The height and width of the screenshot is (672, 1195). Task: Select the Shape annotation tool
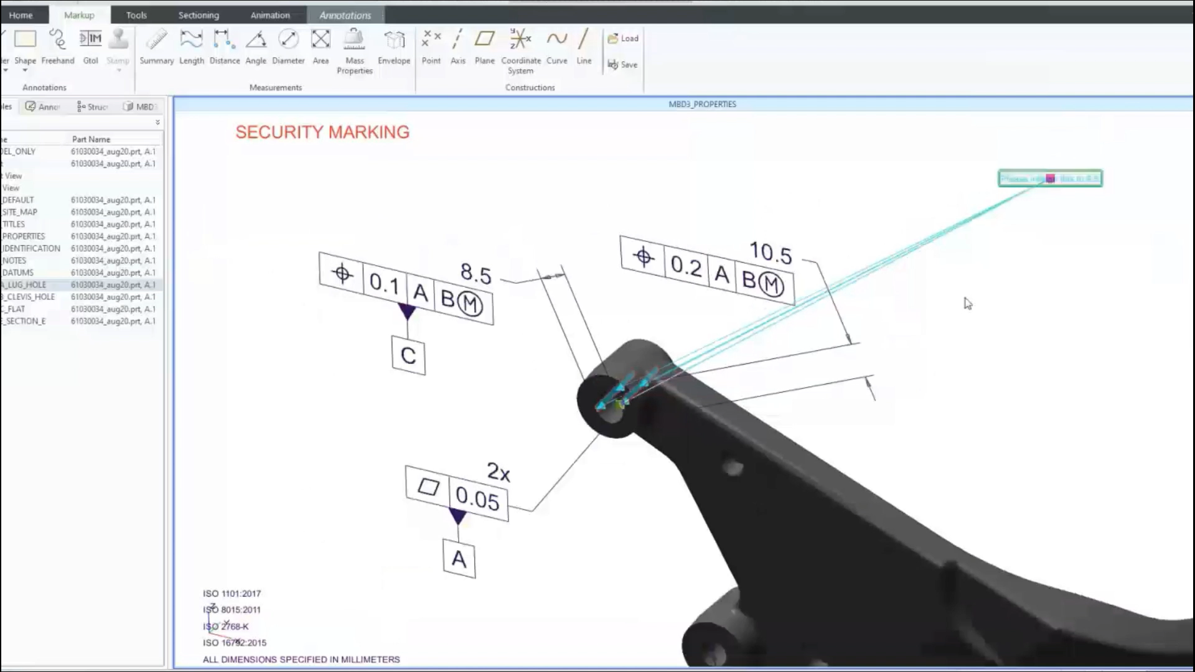pyautogui.click(x=25, y=47)
